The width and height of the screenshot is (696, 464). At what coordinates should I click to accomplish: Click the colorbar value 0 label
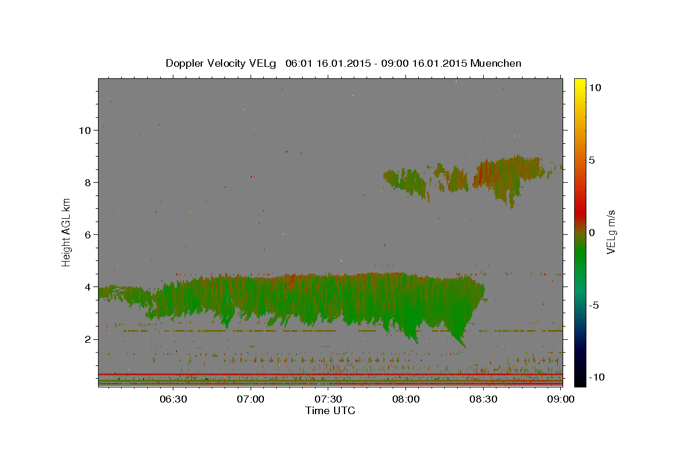tap(592, 233)
